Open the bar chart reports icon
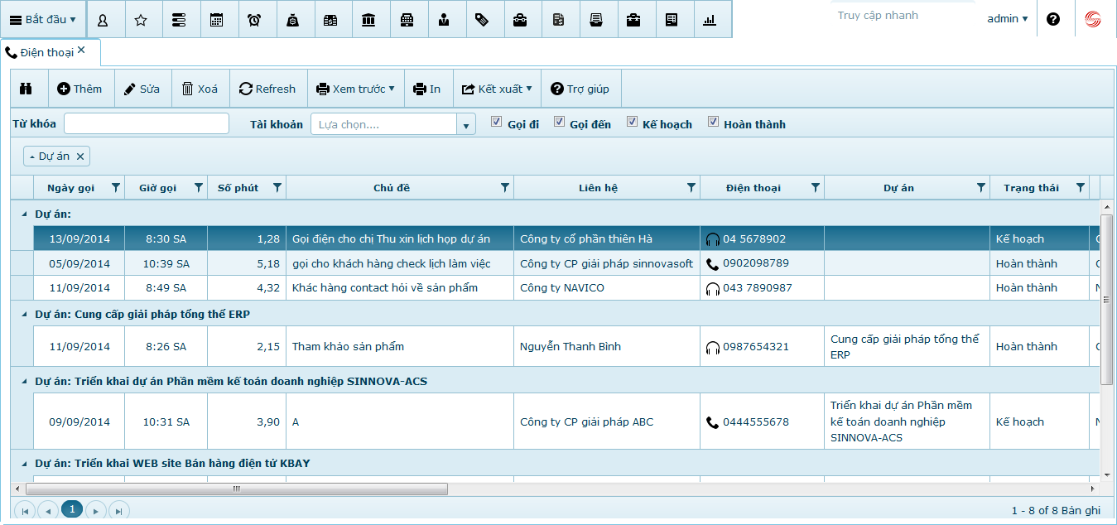1117x525 pixels. (709, 20)
